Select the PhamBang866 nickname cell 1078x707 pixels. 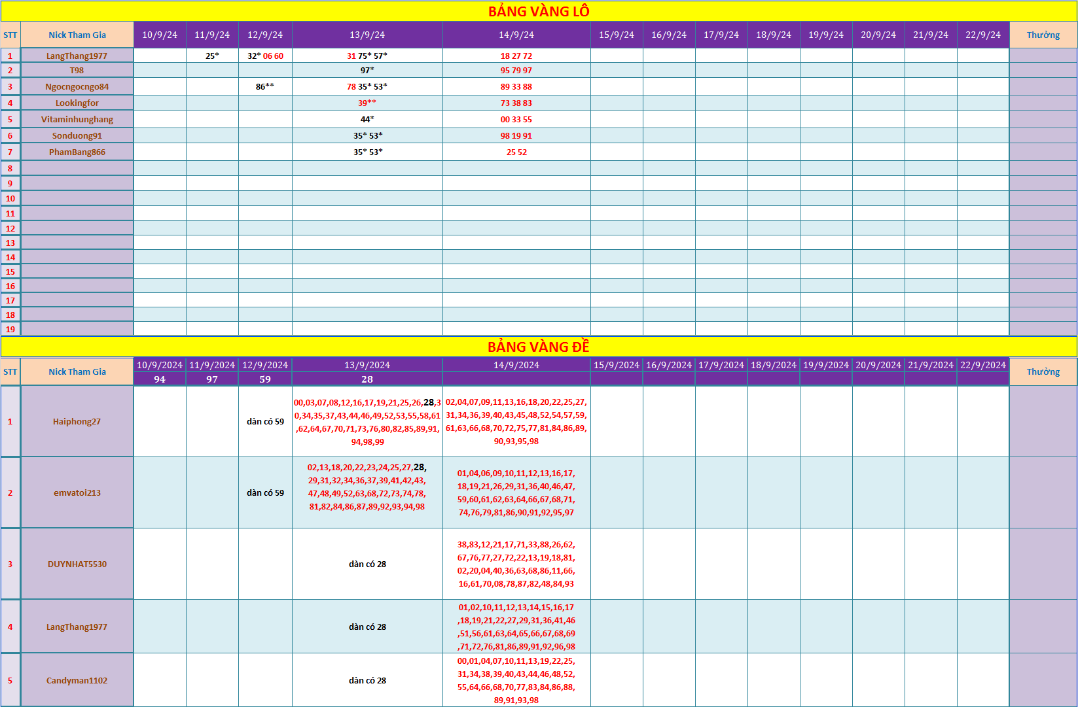(77, 152)
